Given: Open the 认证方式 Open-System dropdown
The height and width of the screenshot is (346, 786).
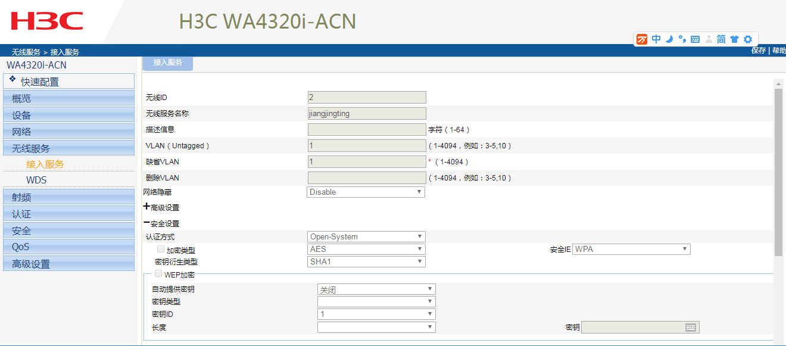Looking at the screenshot, I should (366, 236).
